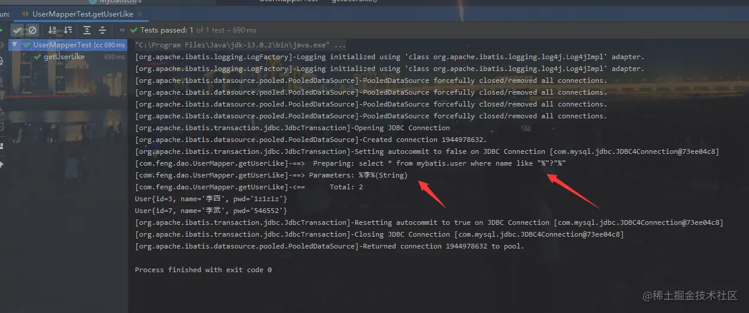Image resolution: width=749 pixels, height=313 pixels.
Task: Click the 'Closing JDBC Connection' log line
Action: [x=379, y=234]
